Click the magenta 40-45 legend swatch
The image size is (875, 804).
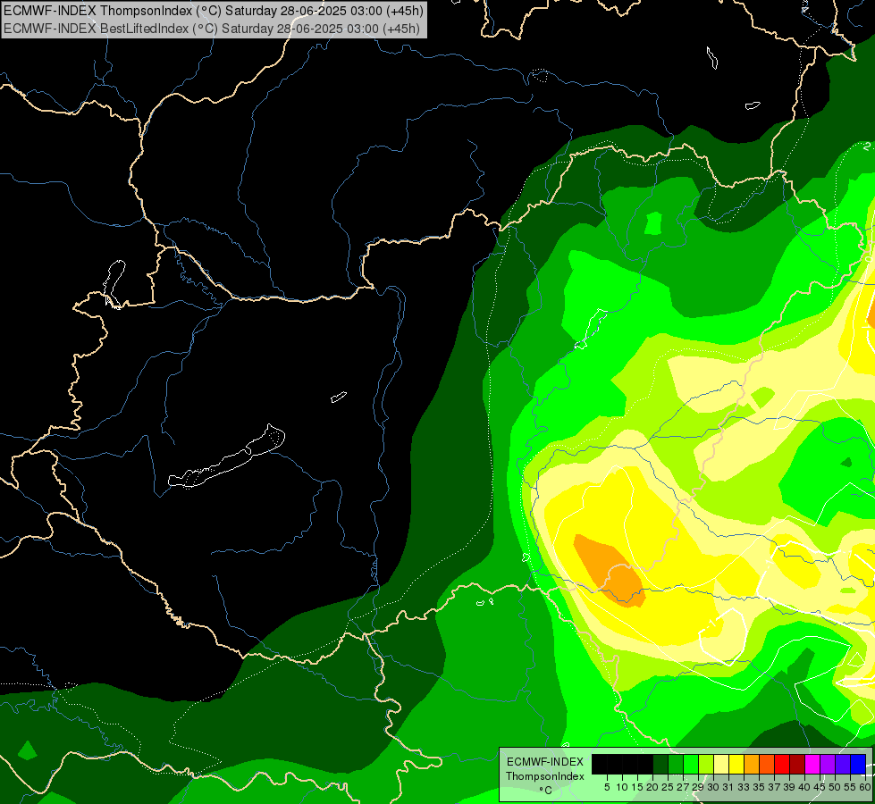(x=812, y=765)
